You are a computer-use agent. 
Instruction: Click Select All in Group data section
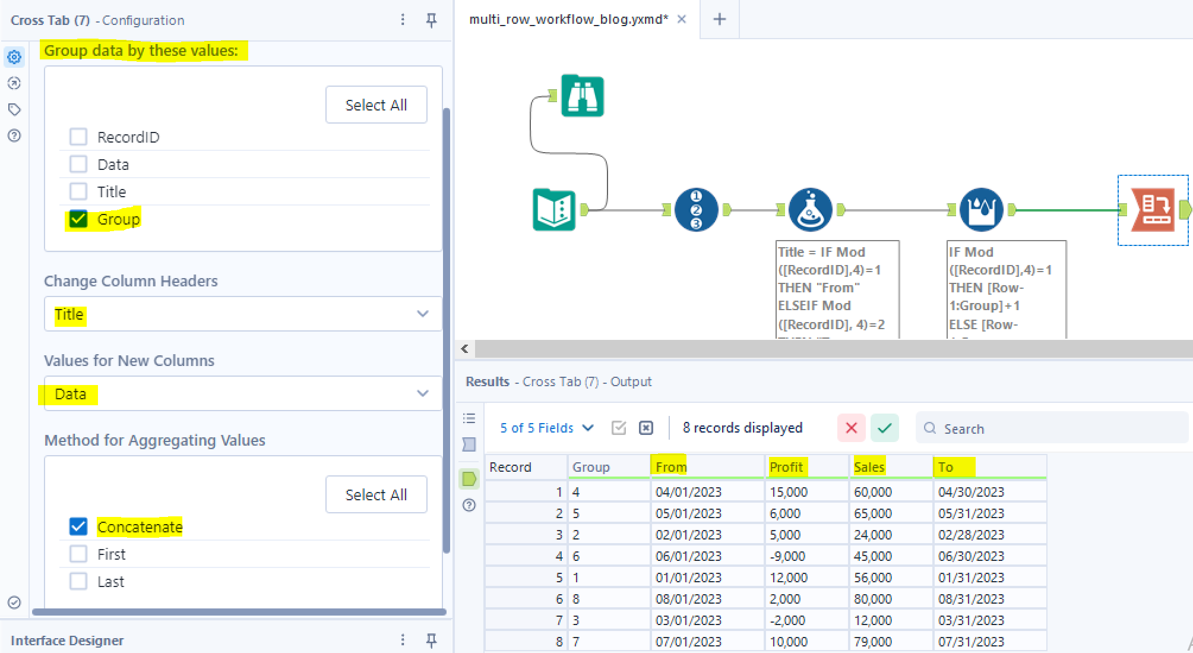tap(376, 105)
